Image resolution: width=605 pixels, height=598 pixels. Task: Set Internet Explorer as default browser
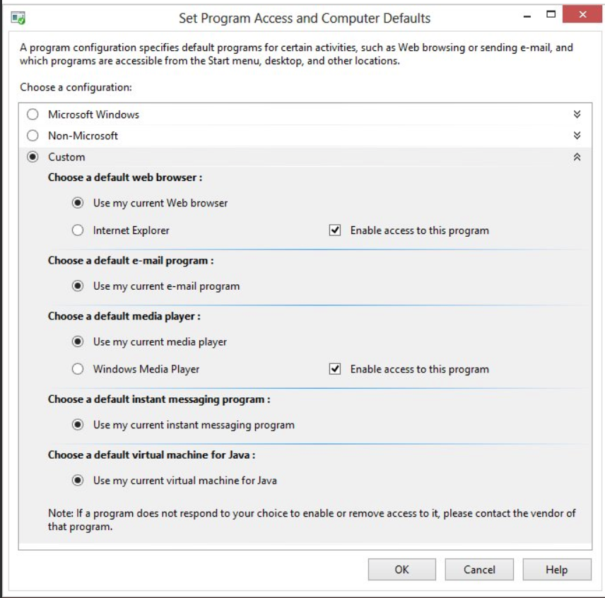tap(78, 230)
